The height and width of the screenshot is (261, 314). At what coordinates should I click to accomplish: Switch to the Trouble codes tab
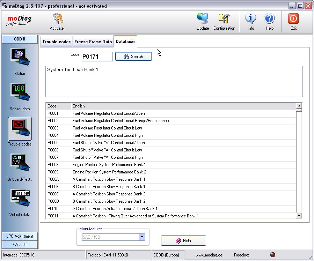57,42
